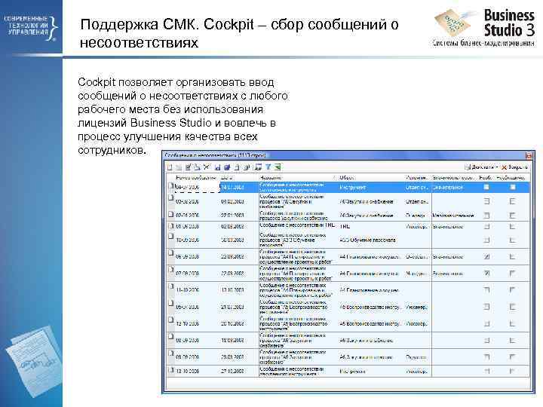Image resolution: width=543 pixels, height=407 pixels.
Task: Click the Значимость несоответствия column header
Action: 453,178
